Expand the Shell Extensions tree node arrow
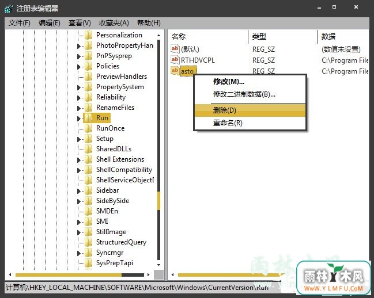This screenshot has width=374, height=298. pyautogui.click(x=79, y=160)
